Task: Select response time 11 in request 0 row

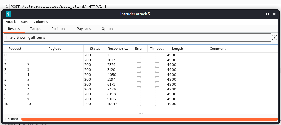Action: 109,55
